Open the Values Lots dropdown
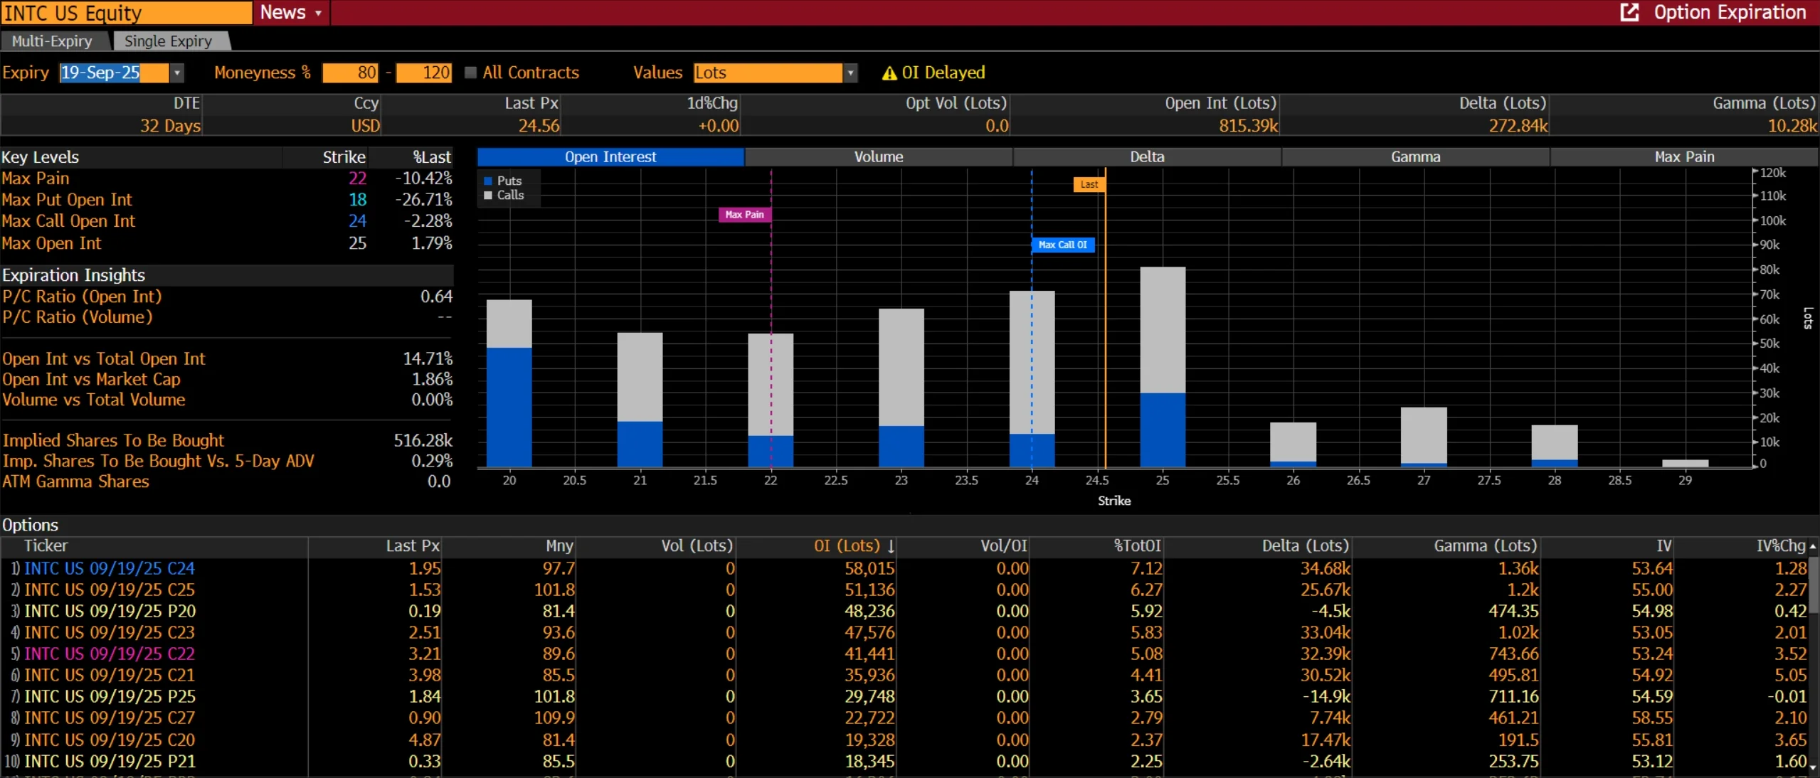 850,73
